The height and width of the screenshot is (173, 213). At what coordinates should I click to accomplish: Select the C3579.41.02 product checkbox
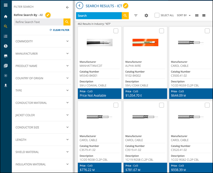click(x=116, y=105)
